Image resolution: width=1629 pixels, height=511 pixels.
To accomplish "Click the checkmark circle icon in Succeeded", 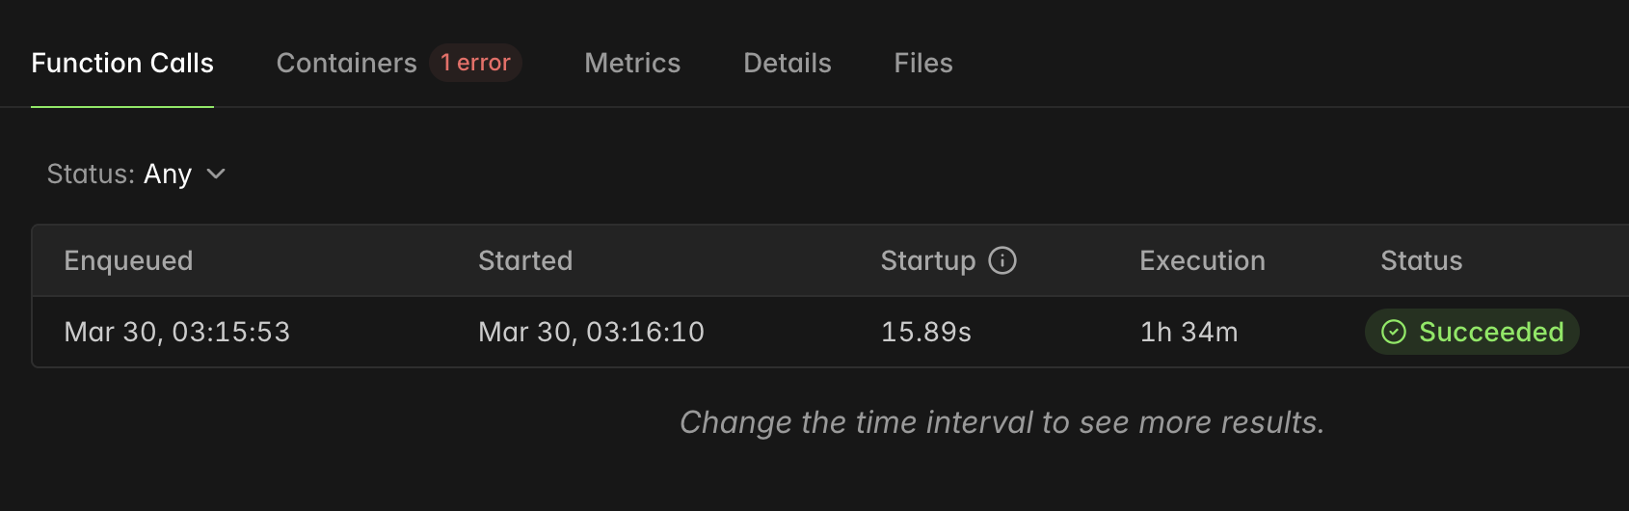I will click(1394, 332).
